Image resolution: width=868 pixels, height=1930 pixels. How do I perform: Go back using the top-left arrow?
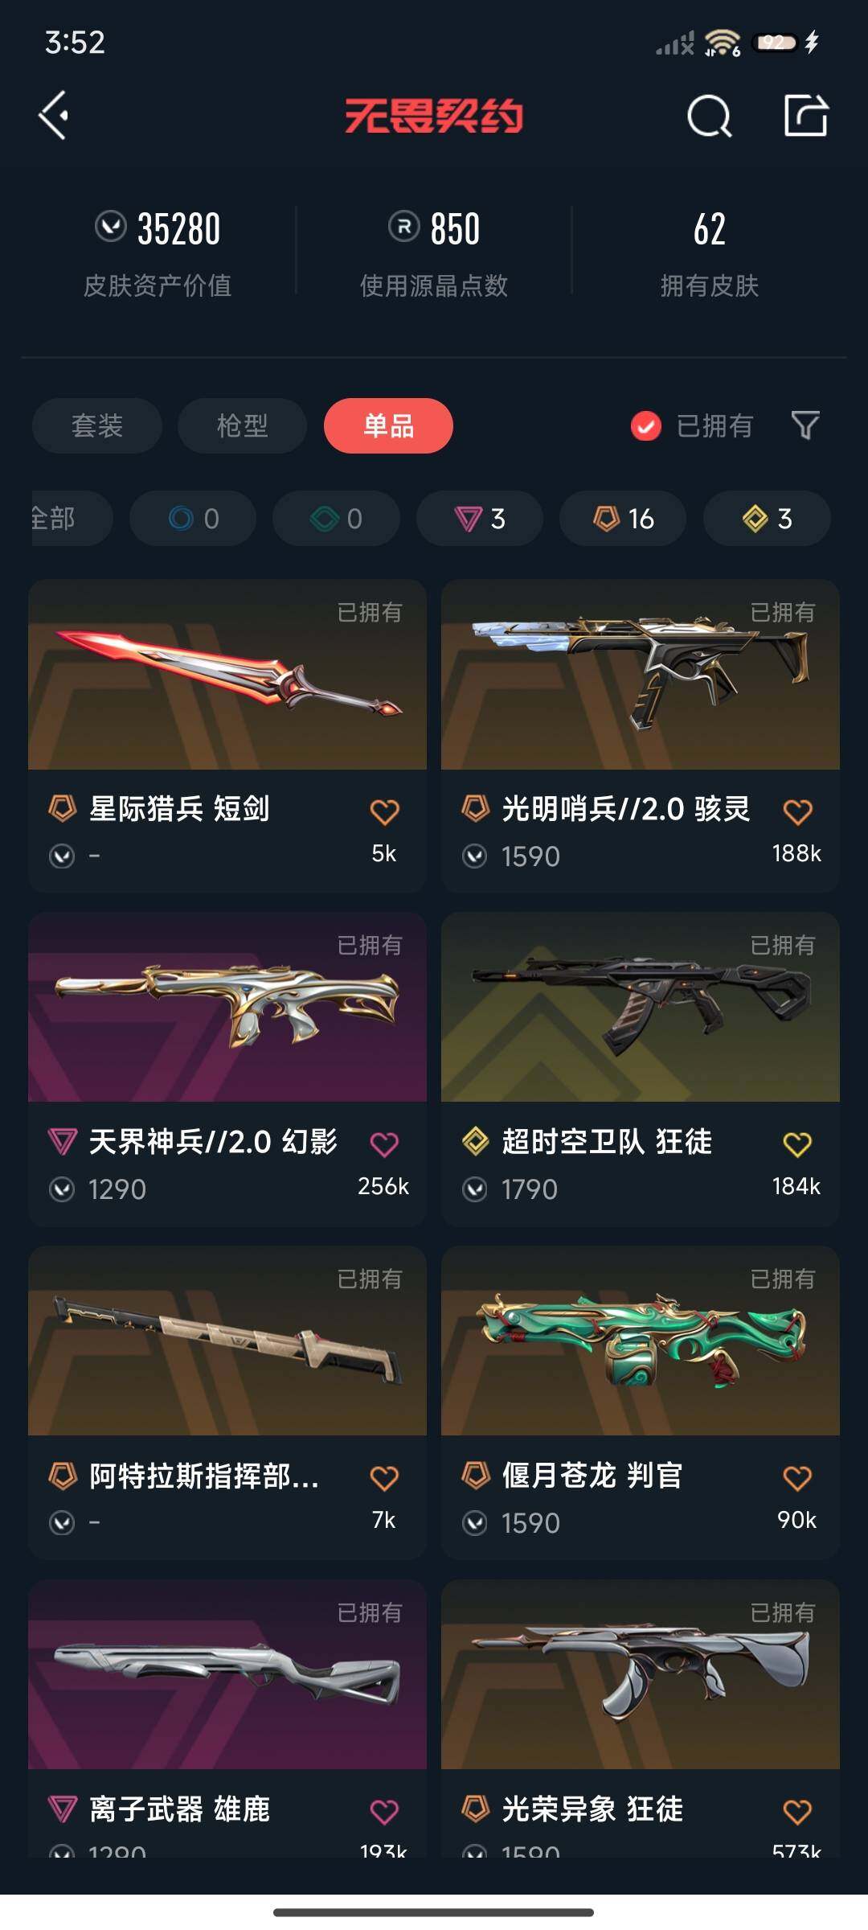(54, 116)
